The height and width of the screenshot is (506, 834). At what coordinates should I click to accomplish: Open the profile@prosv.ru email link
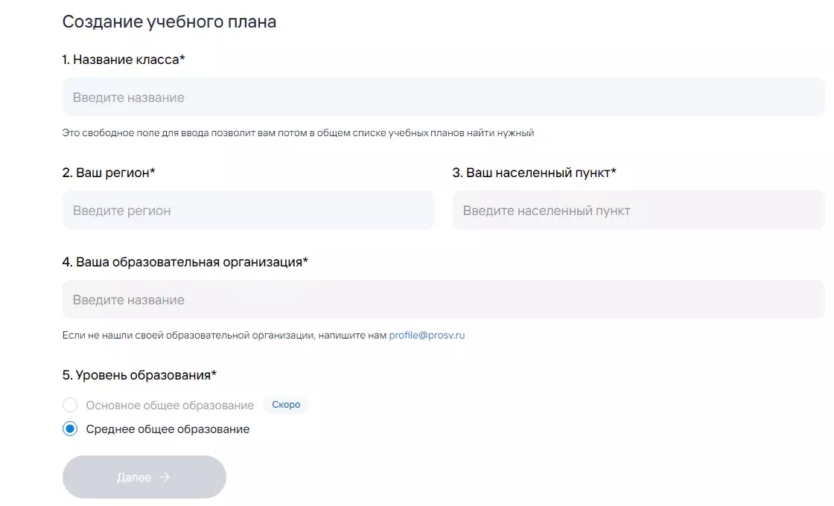tap(427, 336)
